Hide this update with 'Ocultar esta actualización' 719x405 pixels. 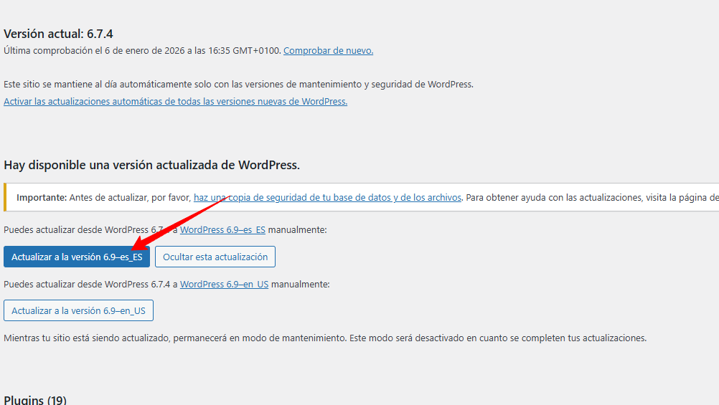pos(215,257)
